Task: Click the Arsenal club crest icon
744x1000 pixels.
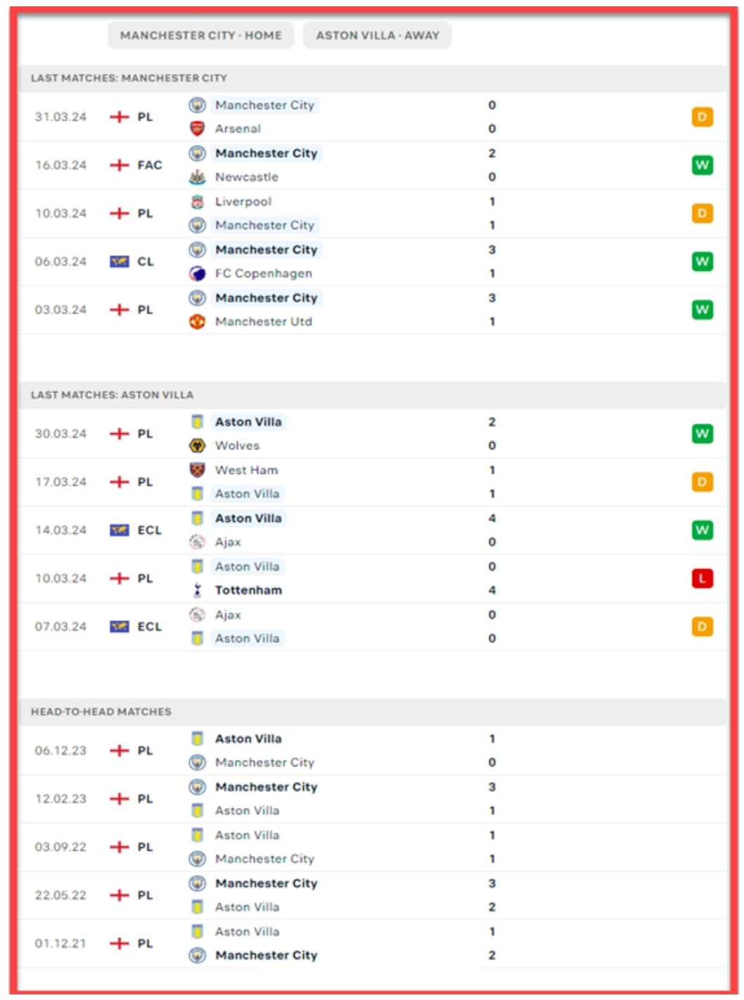Action: coord(198,129)
